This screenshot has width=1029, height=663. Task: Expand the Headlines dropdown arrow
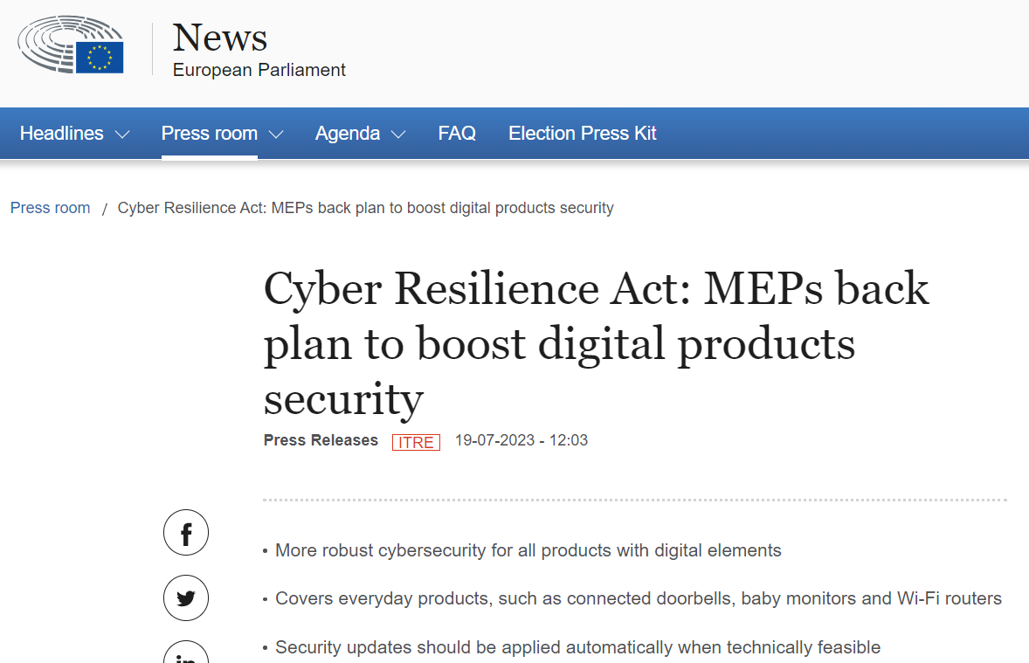[122, 135]
